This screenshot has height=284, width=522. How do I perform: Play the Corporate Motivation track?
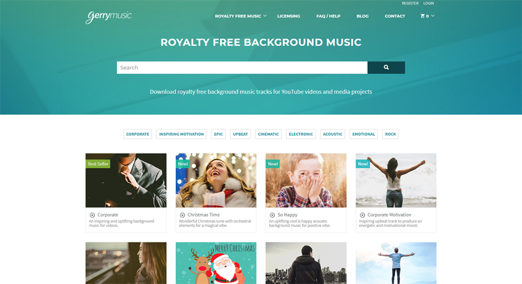click(x=362, y=215)
